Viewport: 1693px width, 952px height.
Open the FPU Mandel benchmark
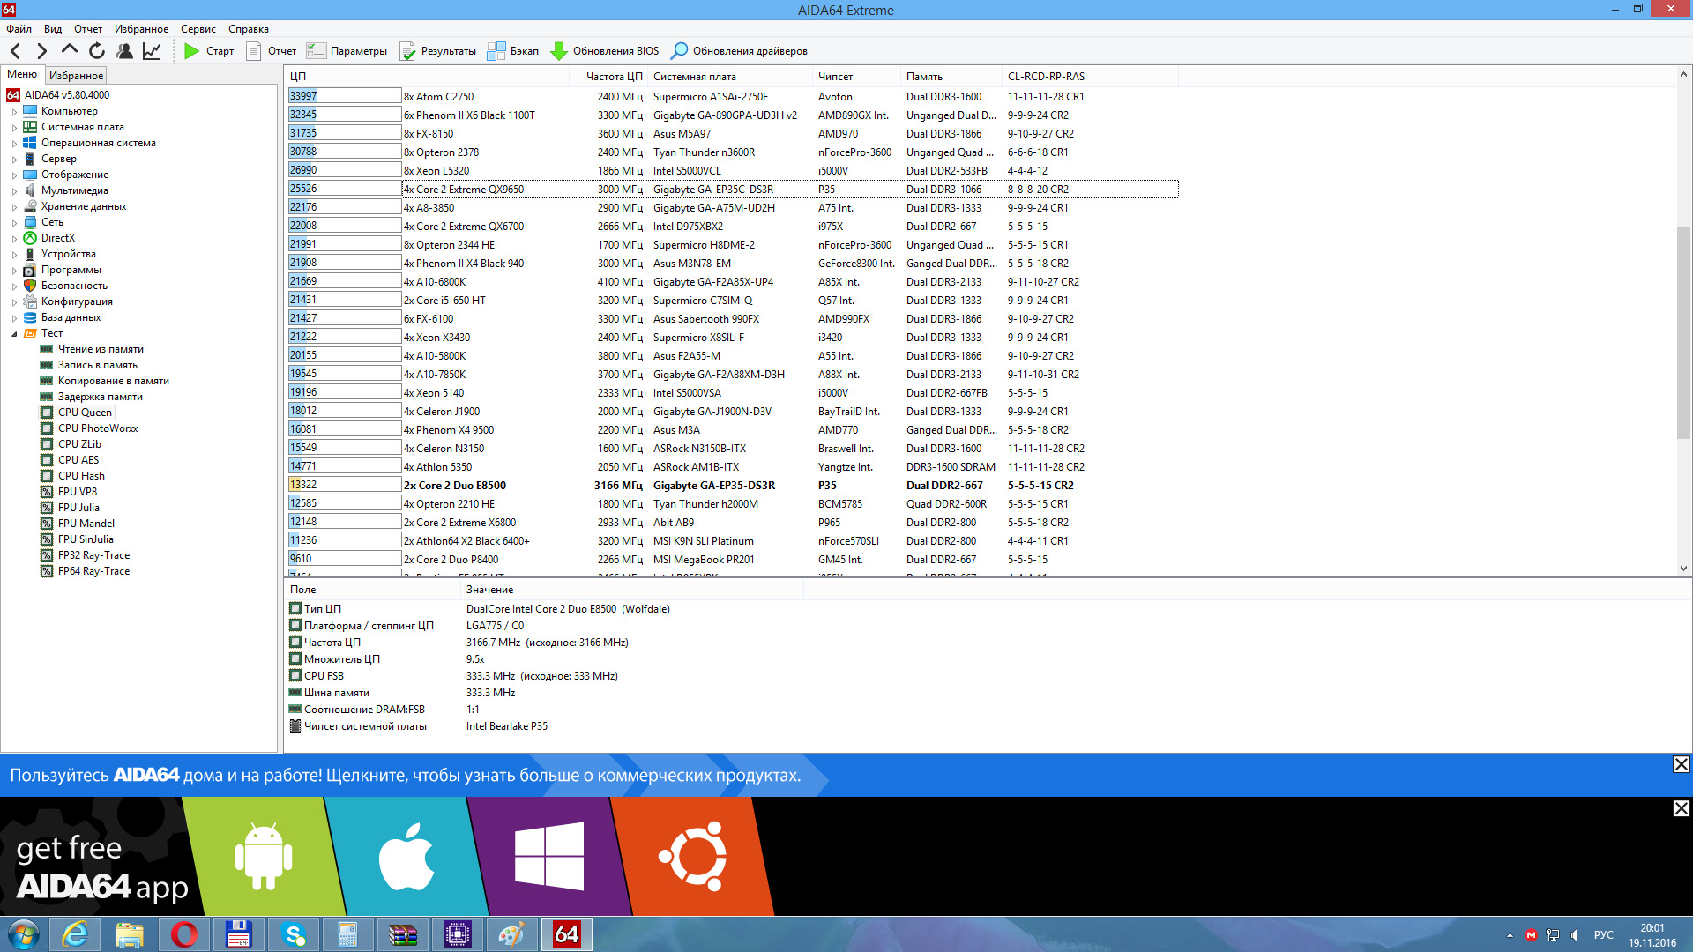[86, 524]
